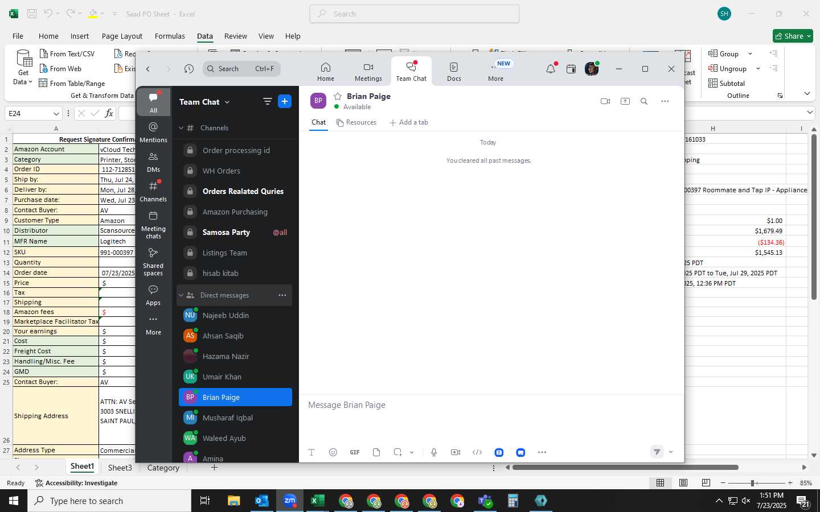Click Excel horizontal scrollbar
The image size is (820, 512).
point(625,468)
